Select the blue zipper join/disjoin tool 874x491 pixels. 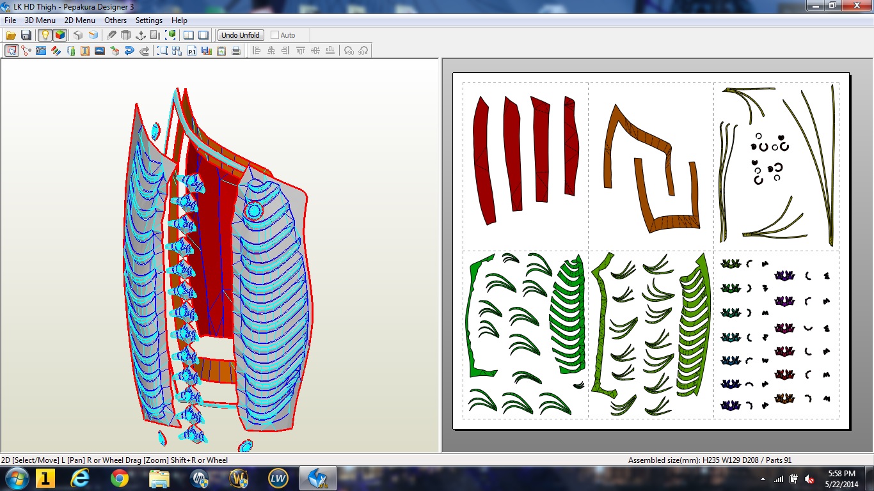point(41,51)
